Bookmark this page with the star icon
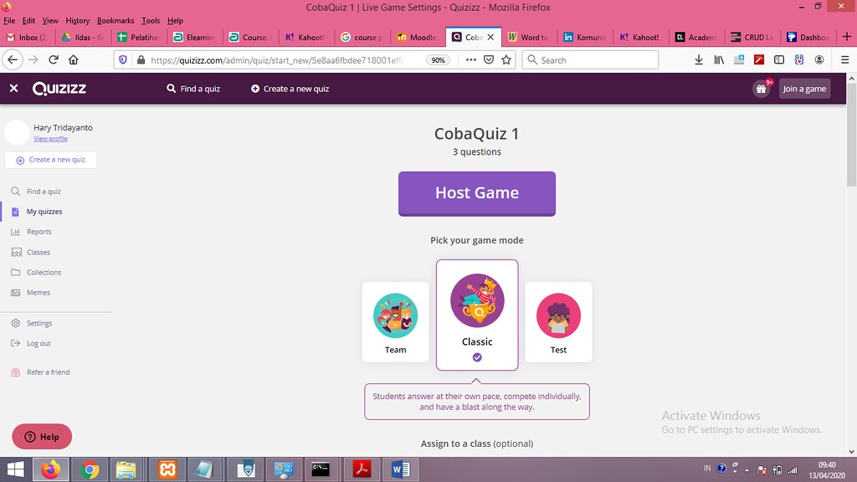 pyautogui.click(x=506, y=59)
